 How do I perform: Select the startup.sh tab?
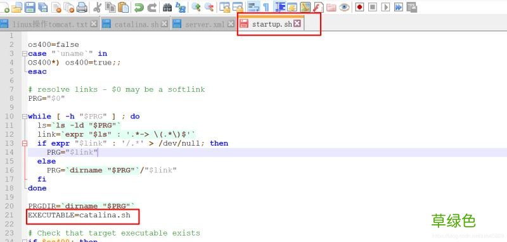pyautogui.click(x=271, y=23)
